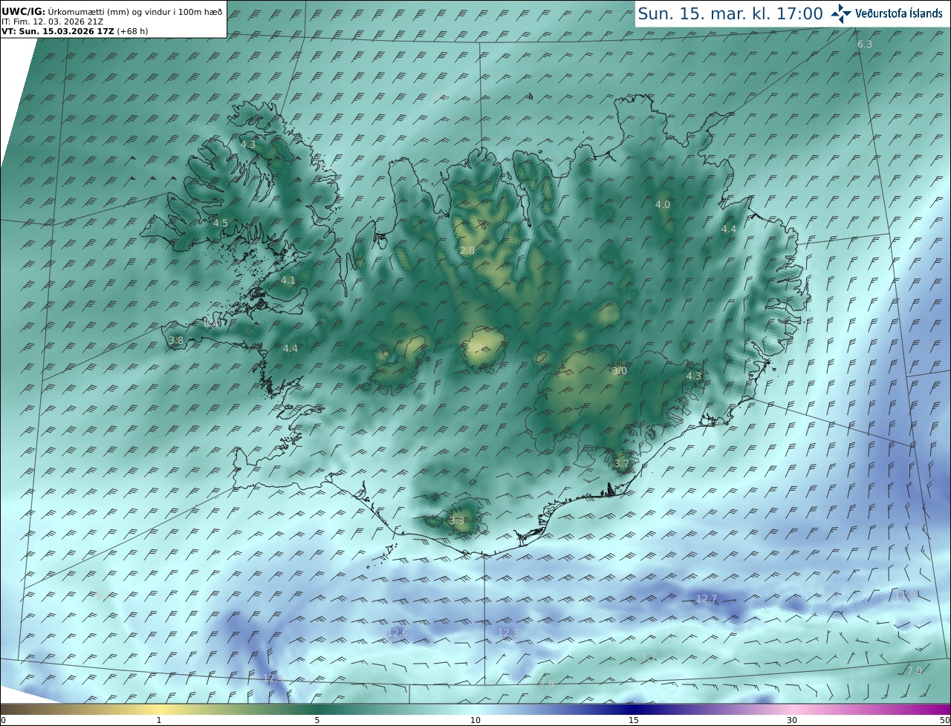
Task: Click the 12.3 value label
Action: pos(508,633)
